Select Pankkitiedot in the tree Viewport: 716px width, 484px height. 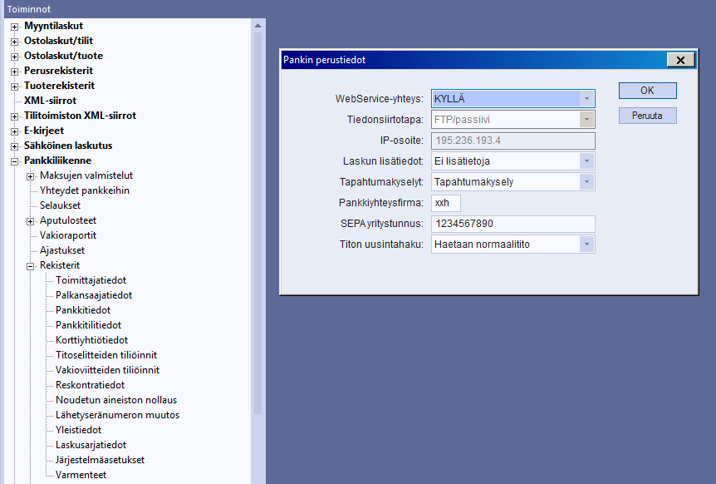tap(82, 310)
